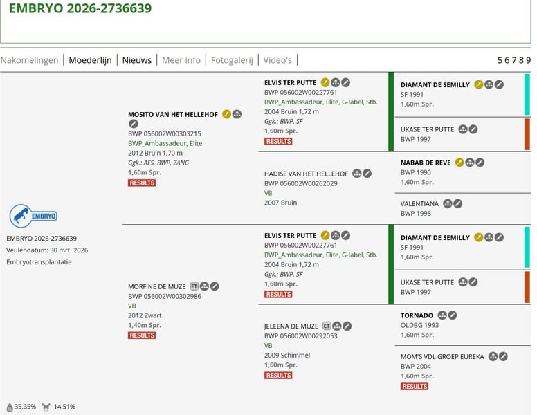Open RESULTS for Mom's VDL Groep Eureka
The width and height of the screenshot is (537, 415).
[x=415, y=387]
